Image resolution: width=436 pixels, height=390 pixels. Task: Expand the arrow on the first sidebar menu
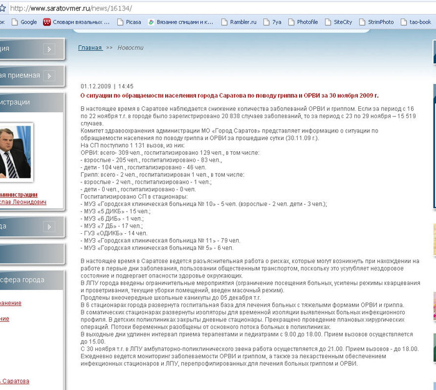[49, 49]
